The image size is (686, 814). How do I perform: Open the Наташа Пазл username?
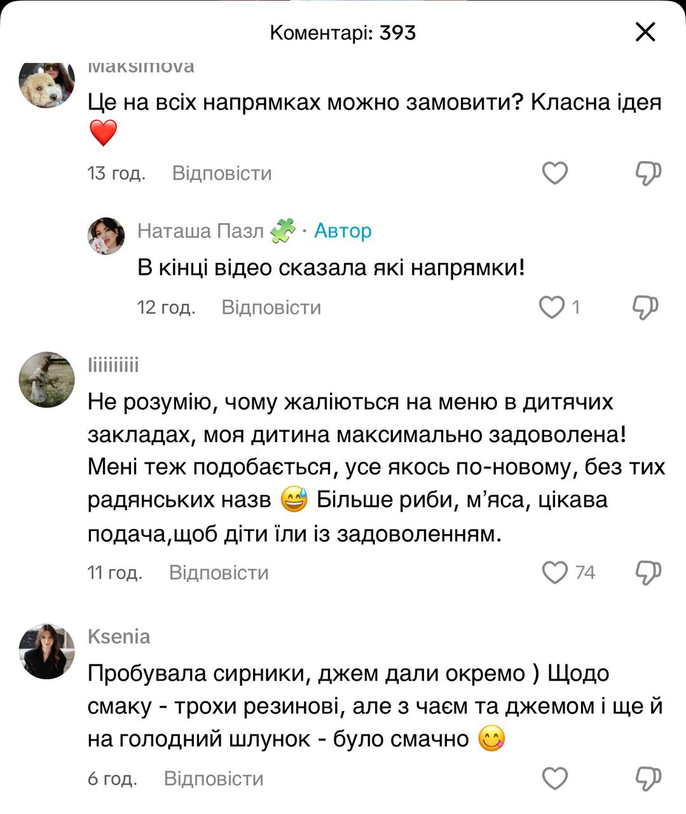200,231
